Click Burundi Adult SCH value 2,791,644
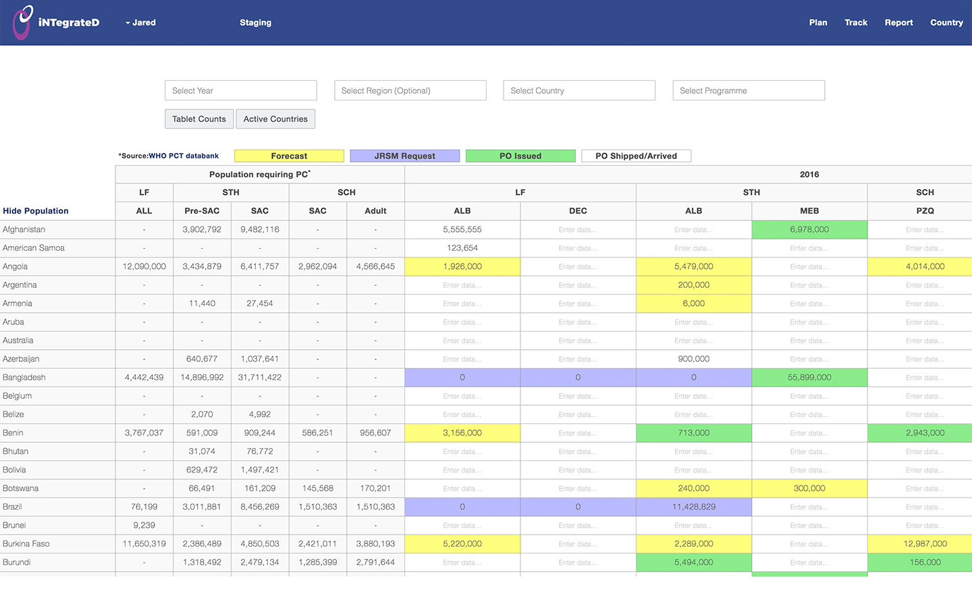Screen dimensions: 972x606 (375, 563)
